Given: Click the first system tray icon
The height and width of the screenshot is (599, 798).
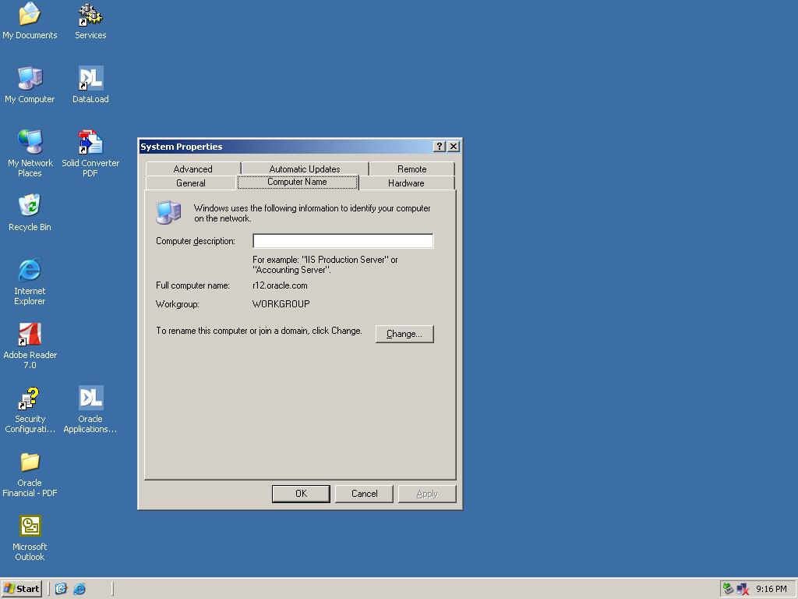Looking at the screenshot, I should 729,590.
